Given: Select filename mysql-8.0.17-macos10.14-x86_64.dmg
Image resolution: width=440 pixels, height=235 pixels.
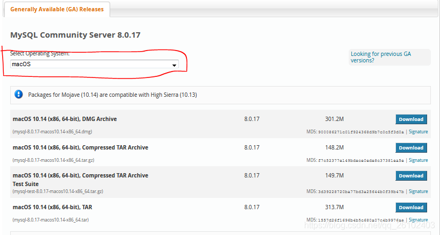Looking at the screenshot, I should pos(52,131).
